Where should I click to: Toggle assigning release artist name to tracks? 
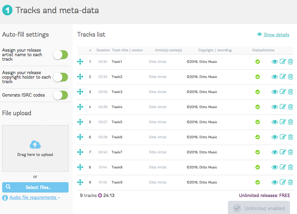[60, 55]
